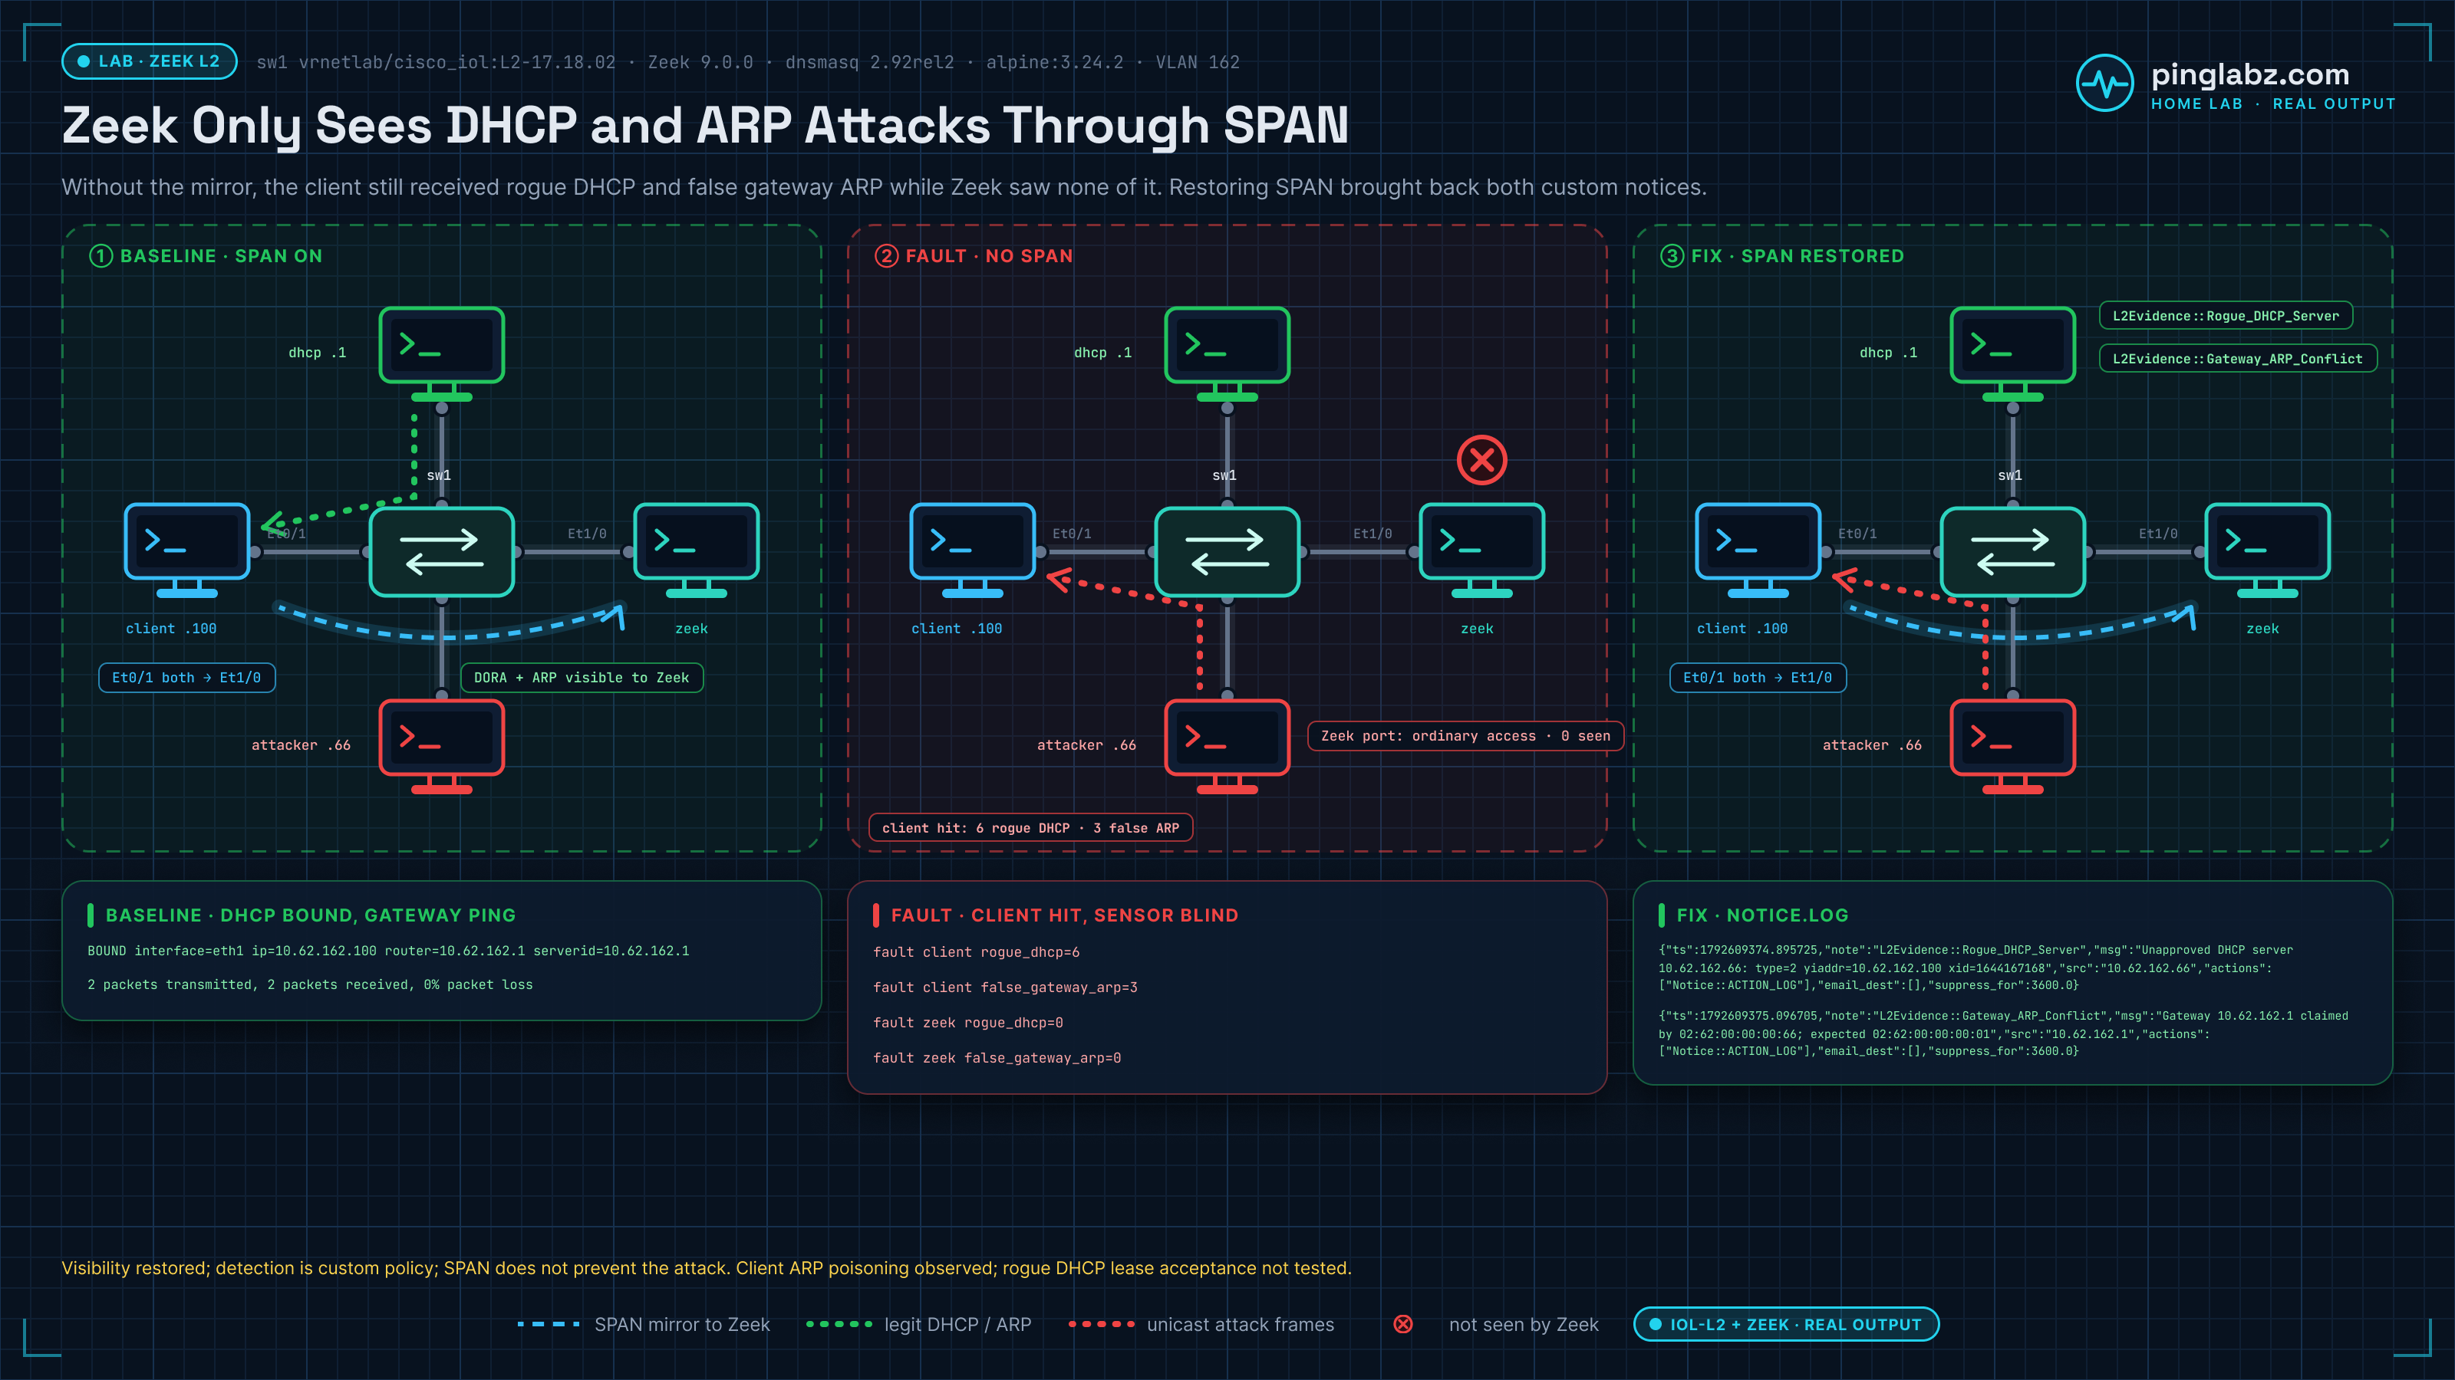
Task: Click the red X above zeek in Fault panel
Action: (x=1482, y=460)
